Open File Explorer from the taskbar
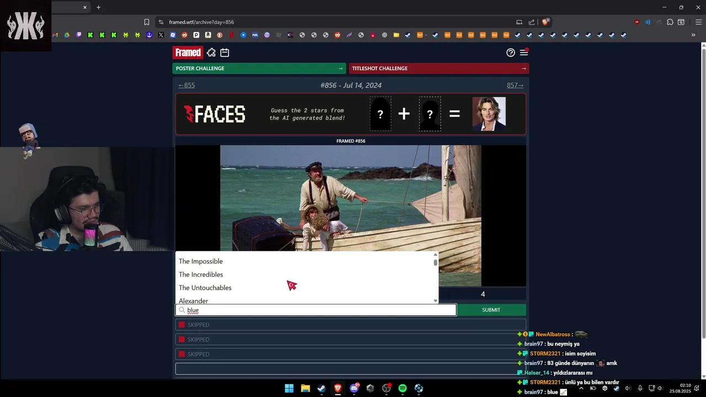706x397 pixels. [x=306, y=388]
